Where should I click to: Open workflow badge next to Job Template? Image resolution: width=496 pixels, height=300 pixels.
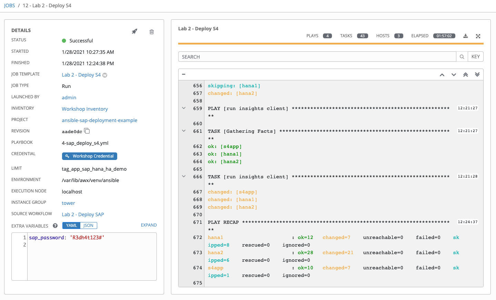(105, 75)
